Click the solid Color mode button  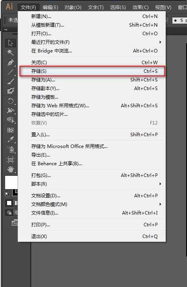click(9, 203)
